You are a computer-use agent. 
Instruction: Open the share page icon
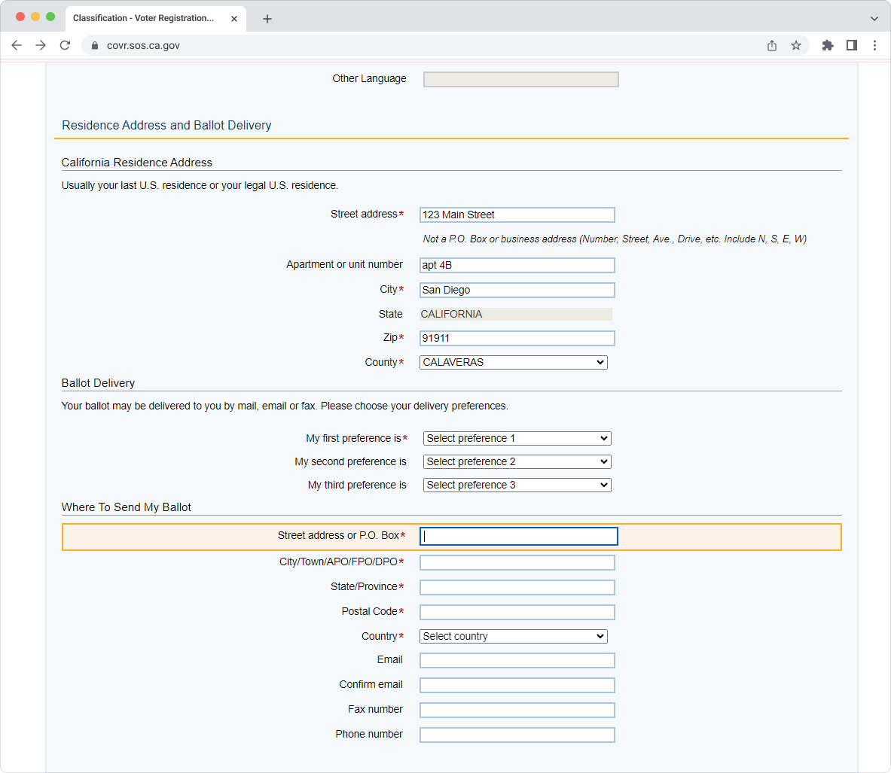pos(772,45)
